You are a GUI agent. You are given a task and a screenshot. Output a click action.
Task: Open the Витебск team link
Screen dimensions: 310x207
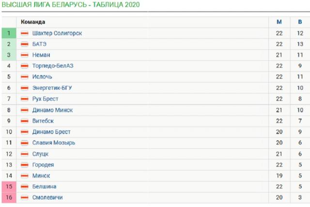43,121
